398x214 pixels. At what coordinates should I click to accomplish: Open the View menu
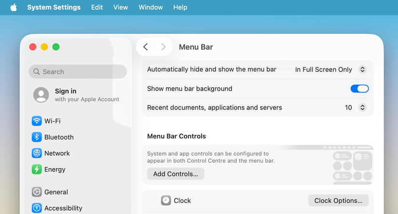tap(121, 7)
